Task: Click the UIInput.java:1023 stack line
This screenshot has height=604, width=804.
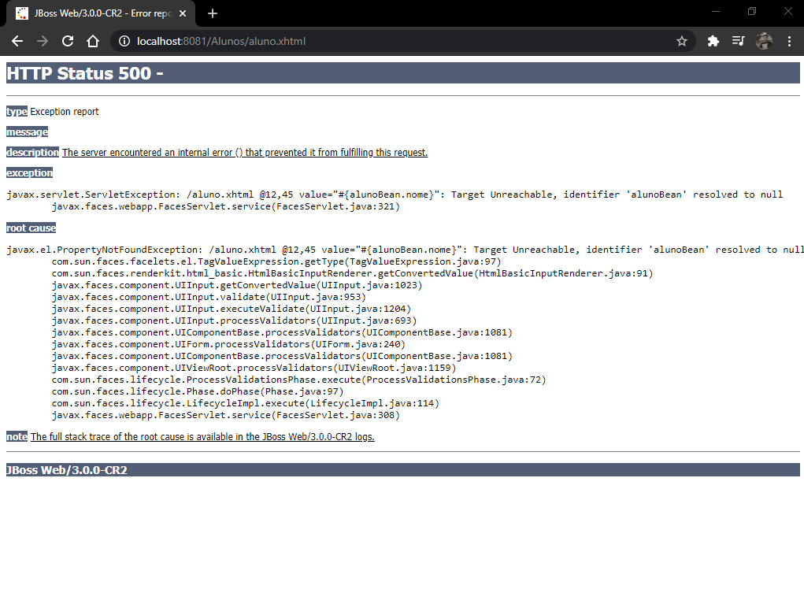Action: click(x=236, y=285)
